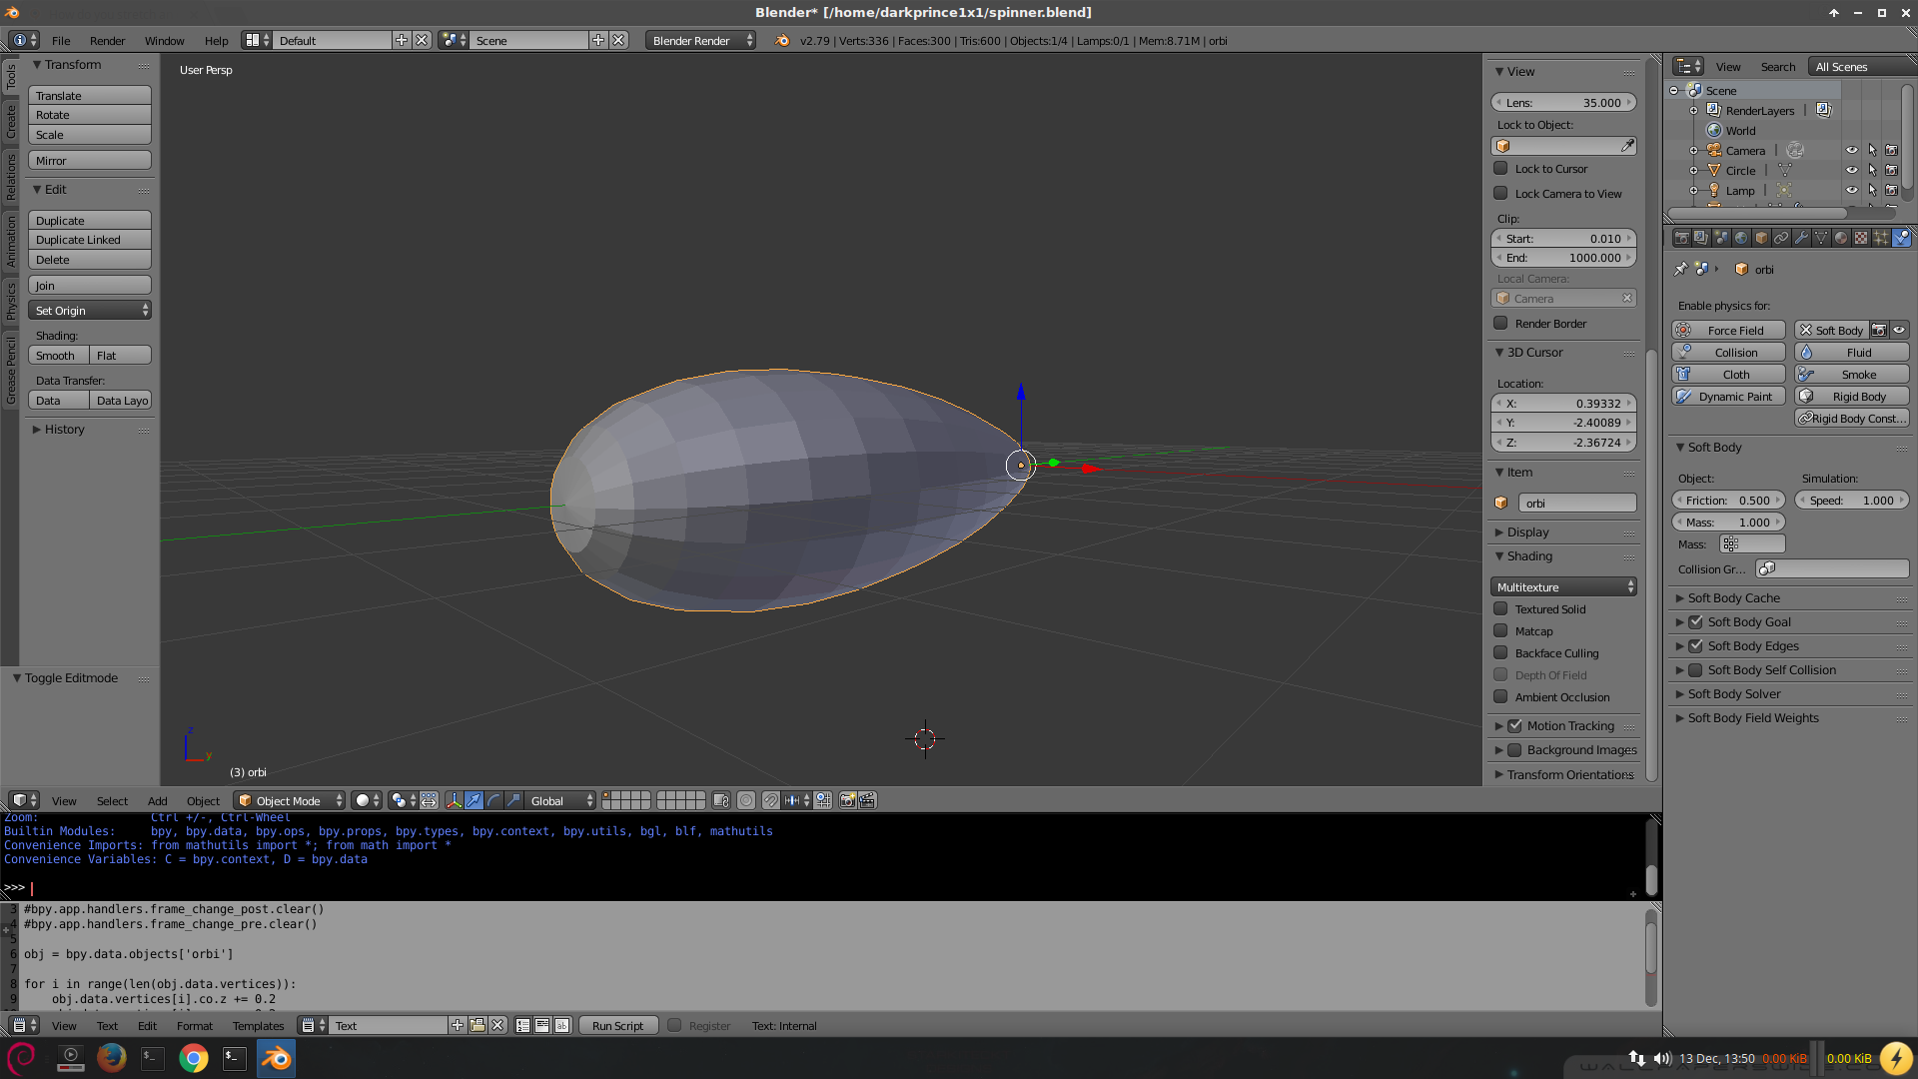Image resolution: width=1918 pixels, height=1079 pixels.
Task: Click the lock layers to scene icon
Action: coord(721,800)
